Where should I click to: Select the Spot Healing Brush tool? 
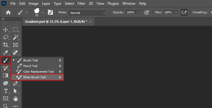(16, 53)
